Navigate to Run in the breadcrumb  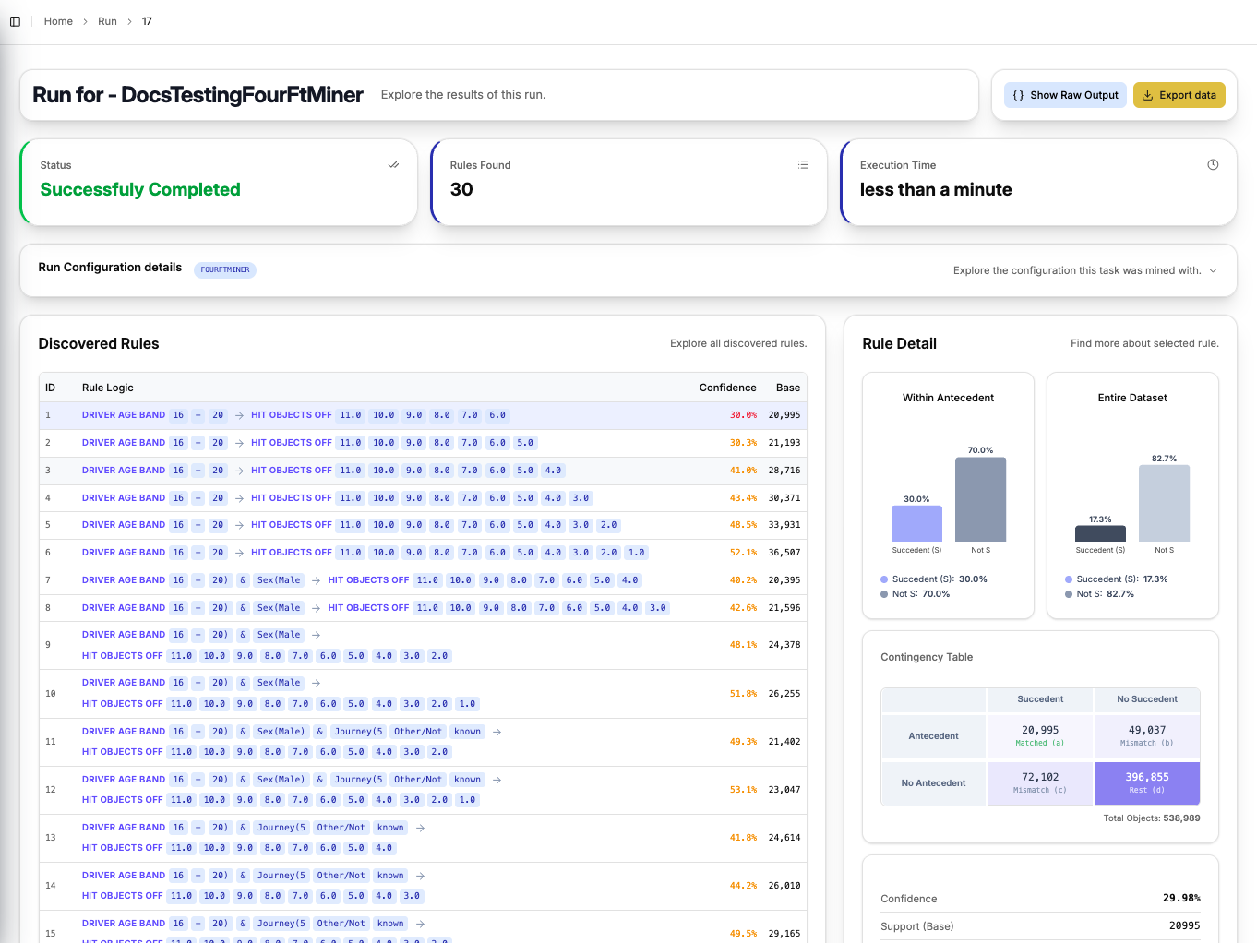[x=107, y=20]
